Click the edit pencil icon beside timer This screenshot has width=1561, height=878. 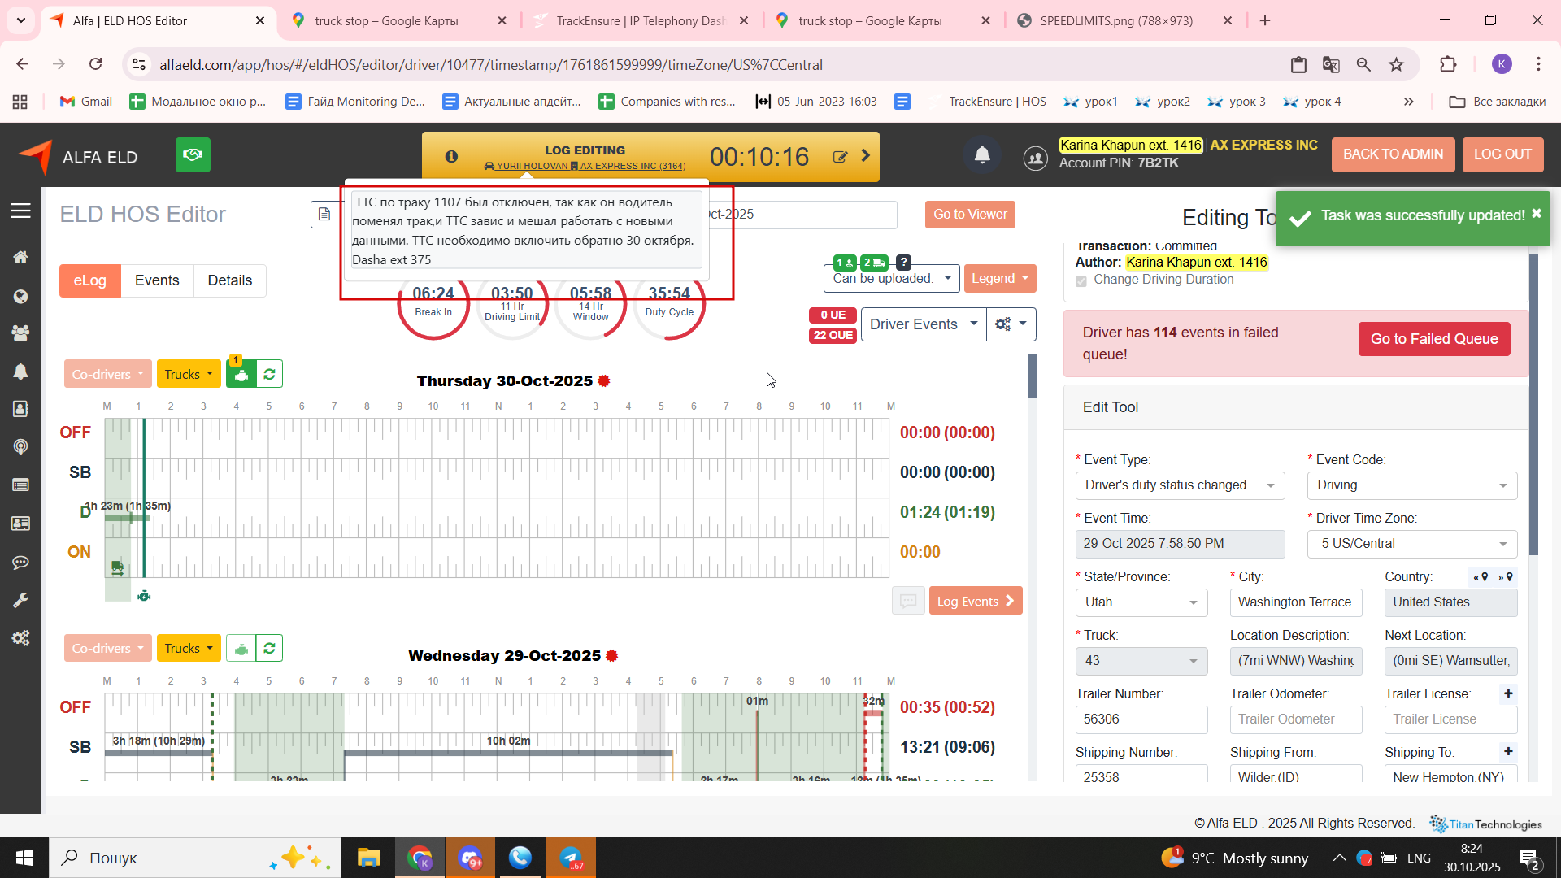tap(840, 157)
